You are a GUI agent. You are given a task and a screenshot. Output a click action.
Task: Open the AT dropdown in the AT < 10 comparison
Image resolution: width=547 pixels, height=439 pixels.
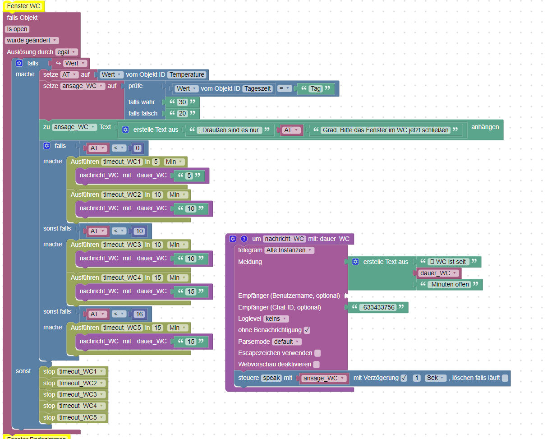coord(97,231)
